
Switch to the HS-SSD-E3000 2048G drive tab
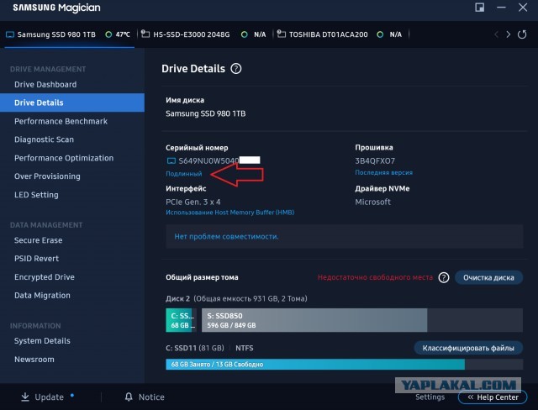point(204,34)
